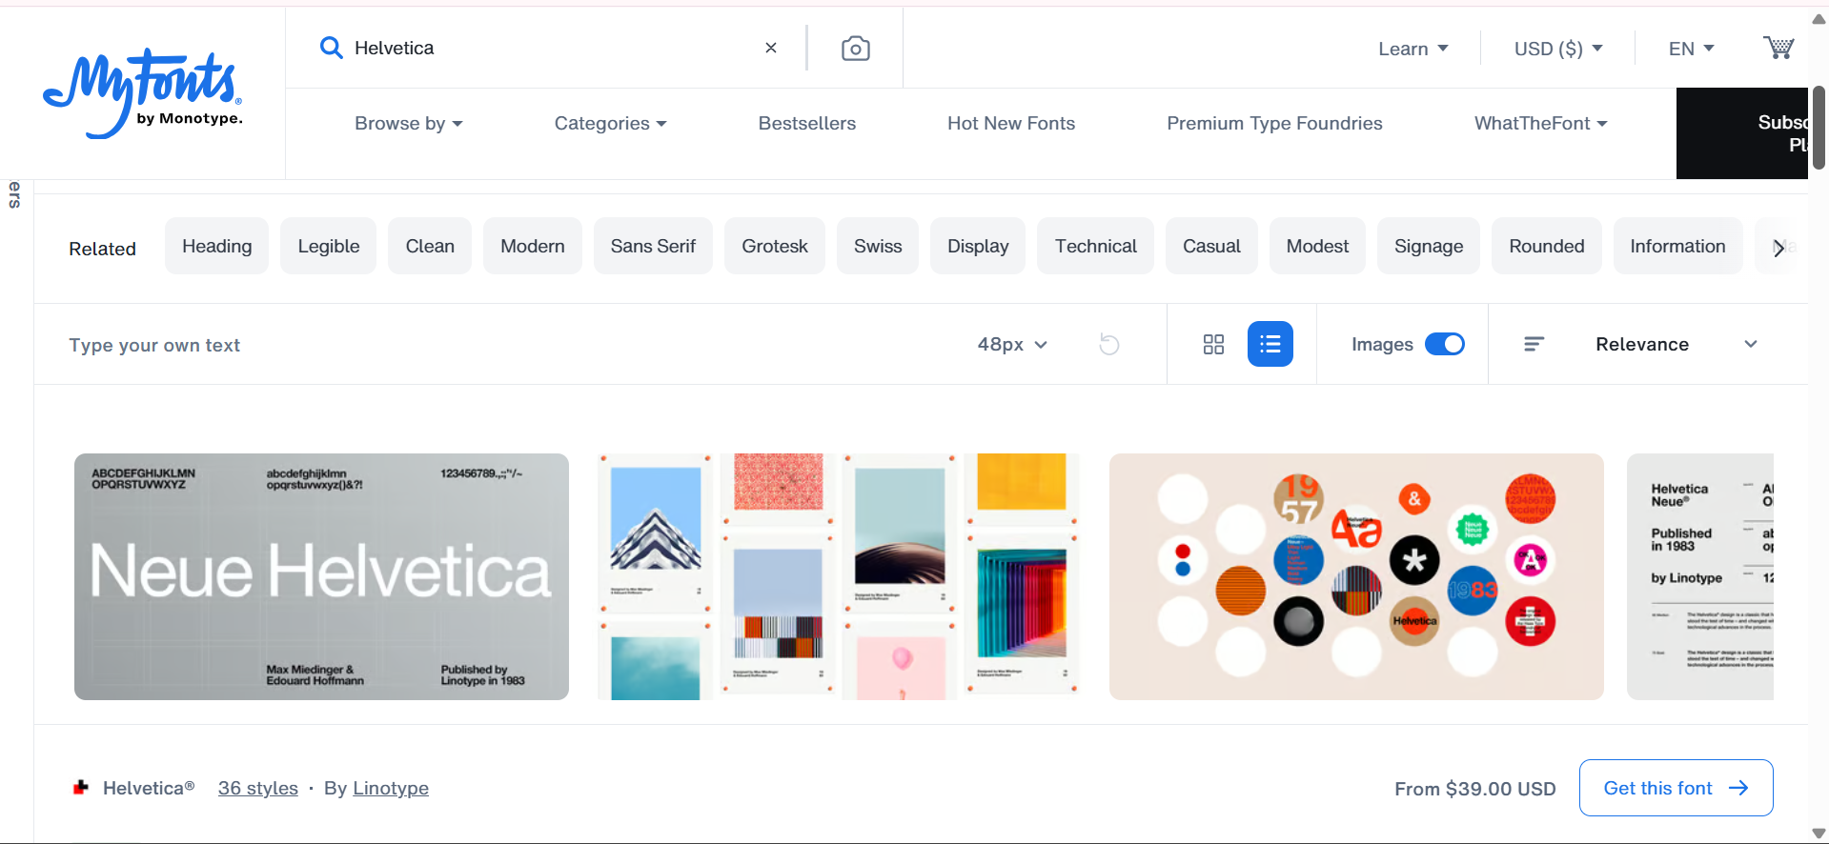
Task: Open Hot New Fonts
Action: [x=1011, y=123]
